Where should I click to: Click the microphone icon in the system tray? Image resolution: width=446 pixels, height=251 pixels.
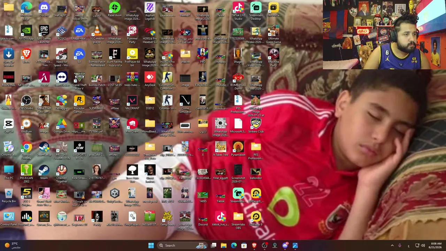pos(400,245)
